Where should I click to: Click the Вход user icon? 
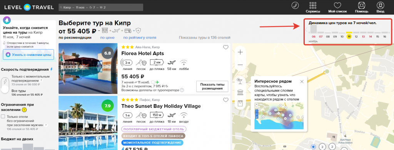[x=380, y=5]
